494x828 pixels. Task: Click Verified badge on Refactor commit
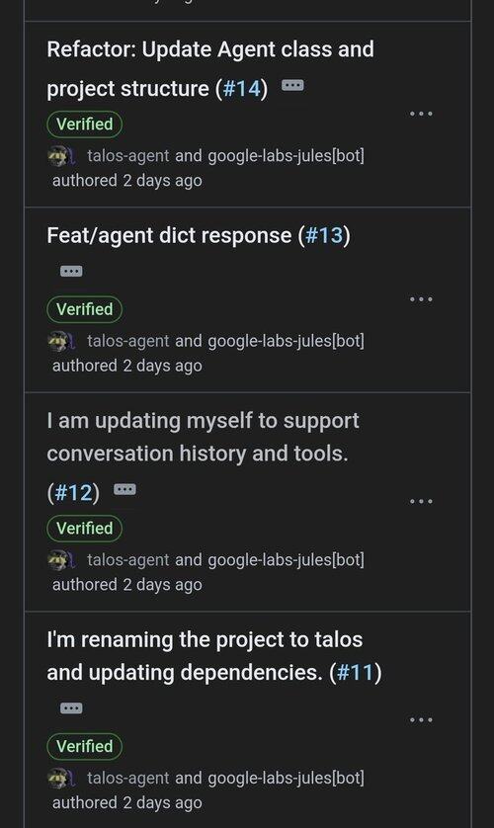(x=84, y=124)
